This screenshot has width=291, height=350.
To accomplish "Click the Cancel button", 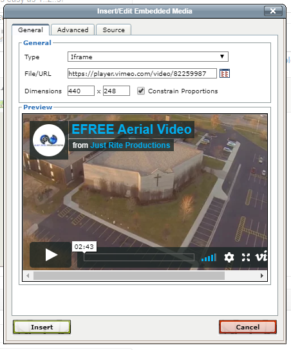I will pyautogui.click(x=248, y=327).
